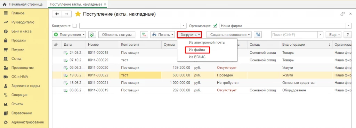
Task: Click the amount 202 800,00 cell
Action: [177, 90]
